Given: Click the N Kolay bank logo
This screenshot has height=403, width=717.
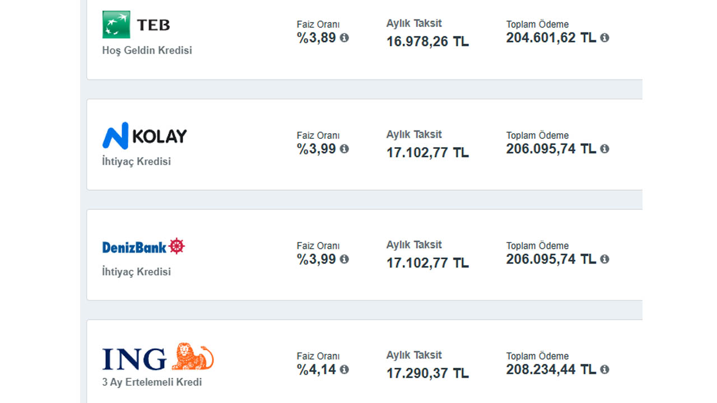Looking at the screenshot, I should coord(145,135).
